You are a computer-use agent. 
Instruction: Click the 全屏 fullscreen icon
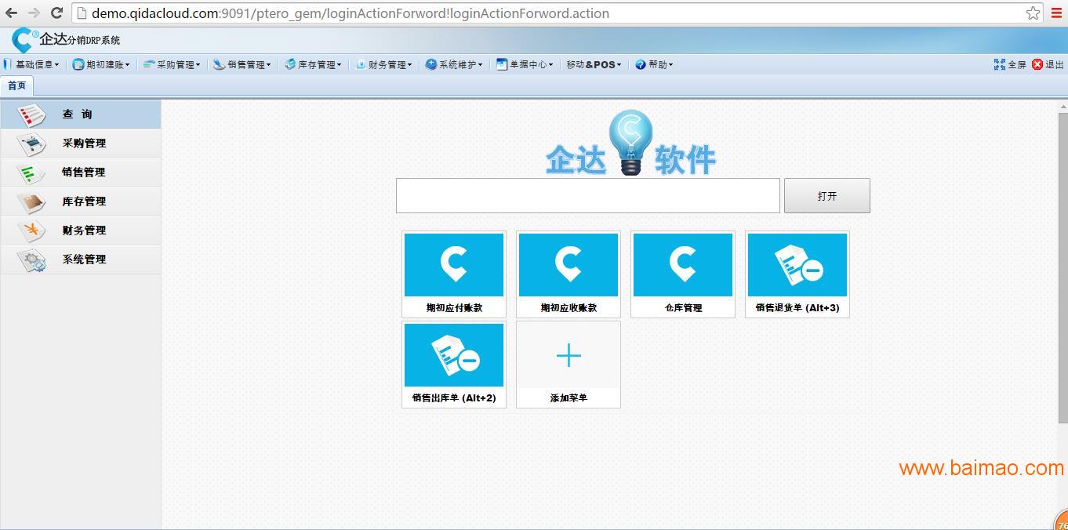coord(1000,64)
